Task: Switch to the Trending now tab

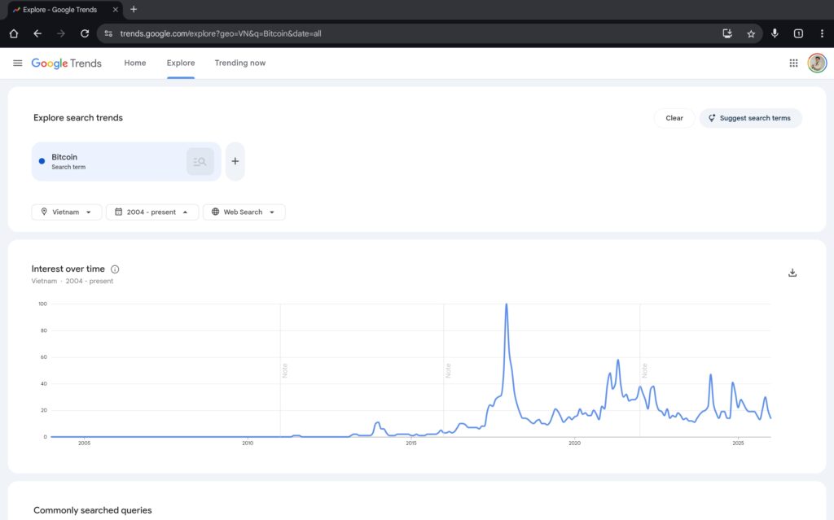Action: point(239,63)
